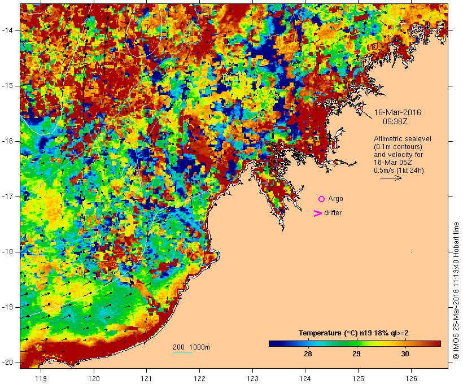This screenshot has width=463, height=384.
Task: Click the magenta drifter legend symbol
Action: click(317, 213)
